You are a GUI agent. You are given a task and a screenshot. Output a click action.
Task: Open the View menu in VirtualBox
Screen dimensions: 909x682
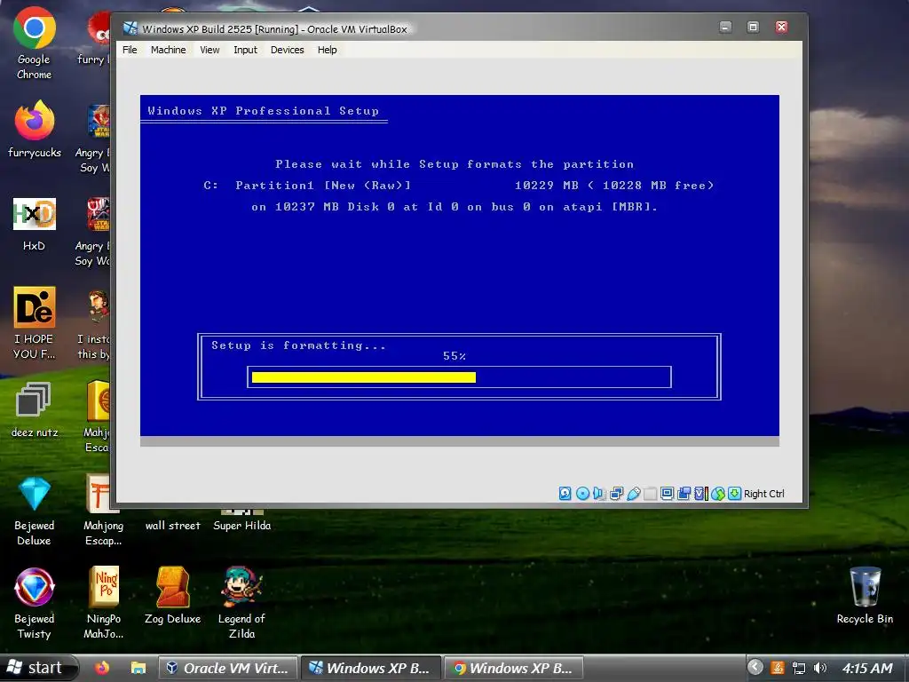tap(209, 50)
